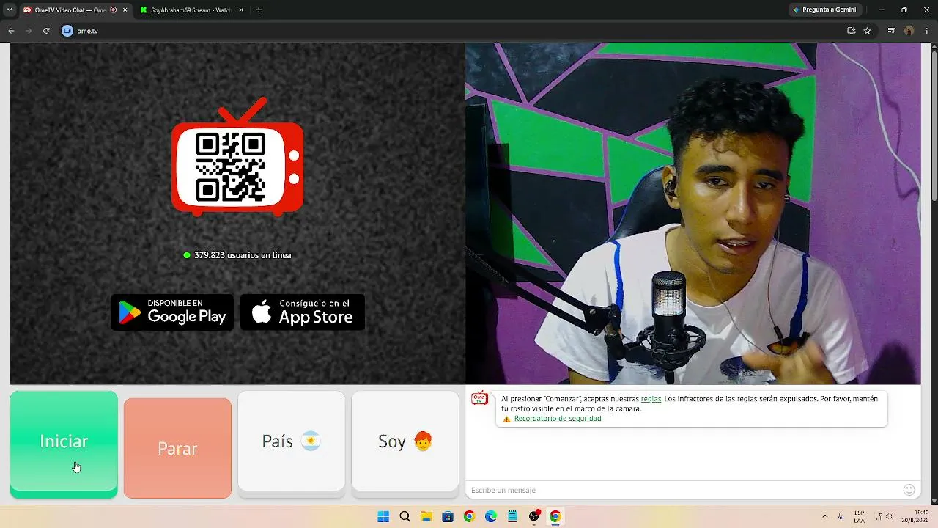This screenshot has height=528, width=938.
Task: Switch to the active Chrome taskbar window
Action: [x=555, y=516]
